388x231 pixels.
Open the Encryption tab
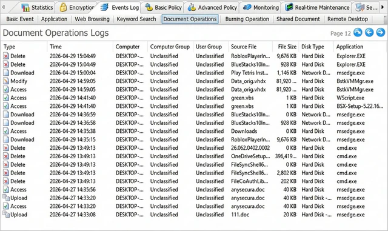click(x=77, y=7)
